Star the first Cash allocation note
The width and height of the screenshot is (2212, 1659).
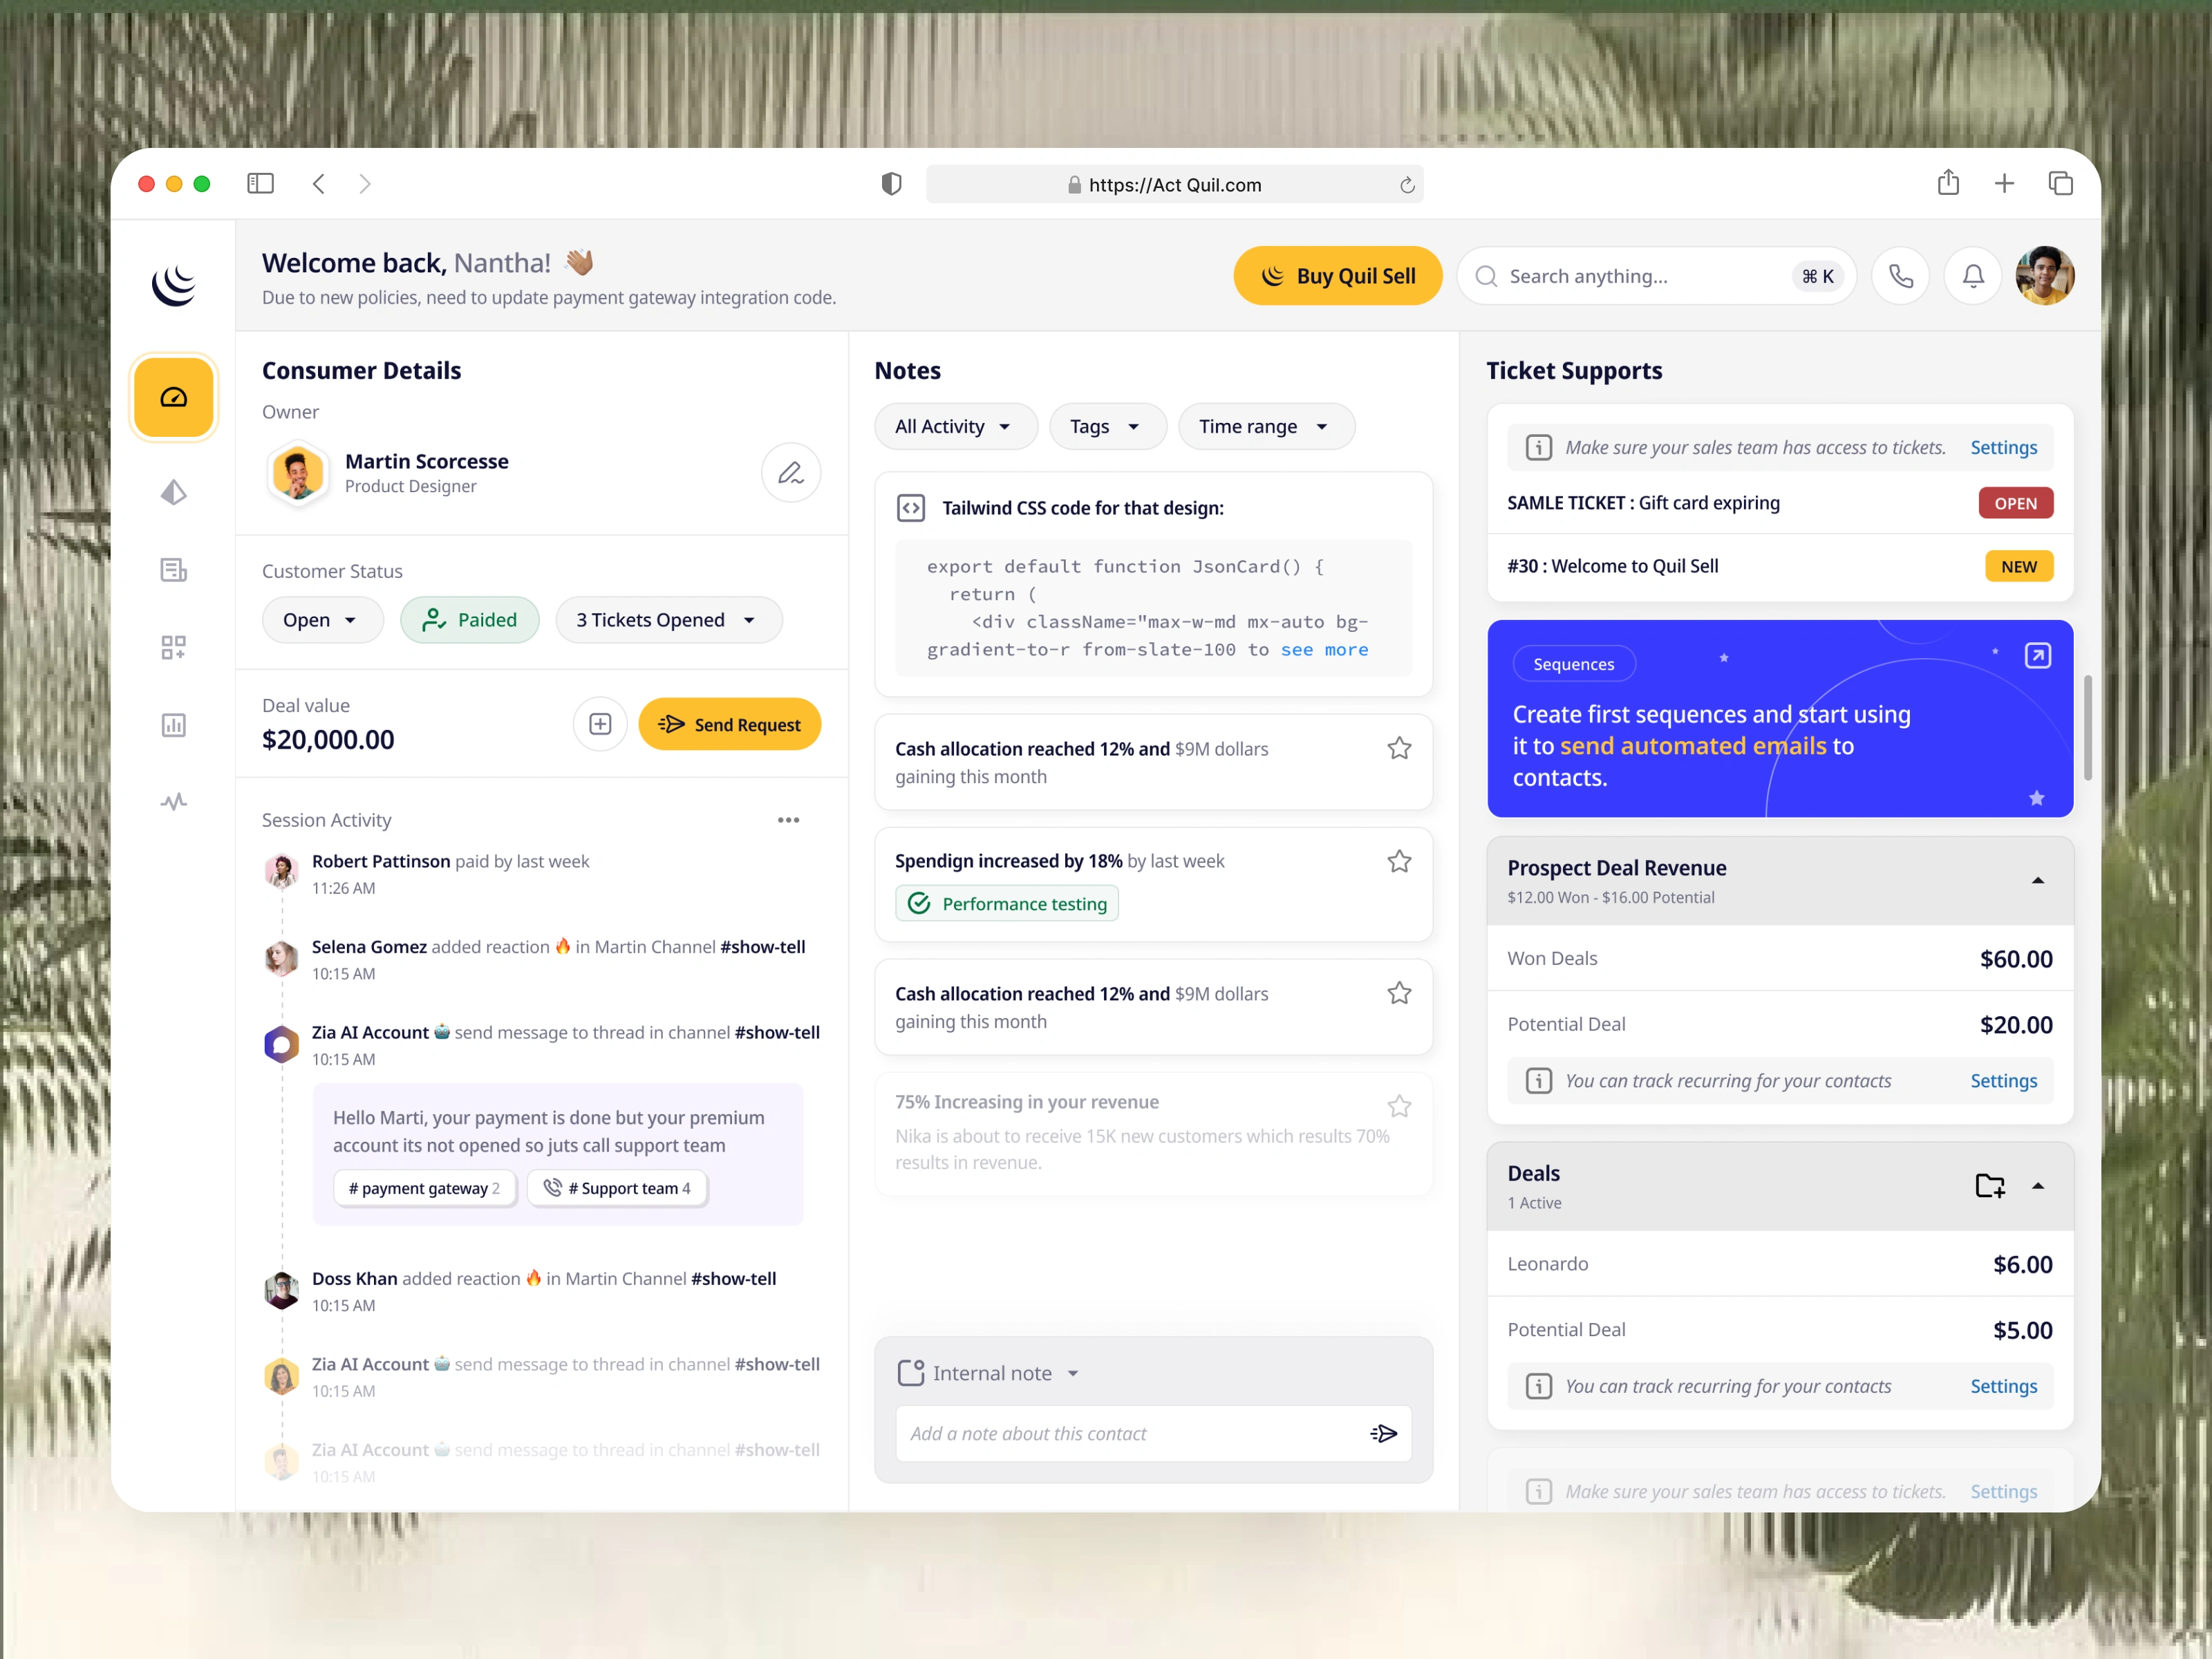(x=1399, y=748)
